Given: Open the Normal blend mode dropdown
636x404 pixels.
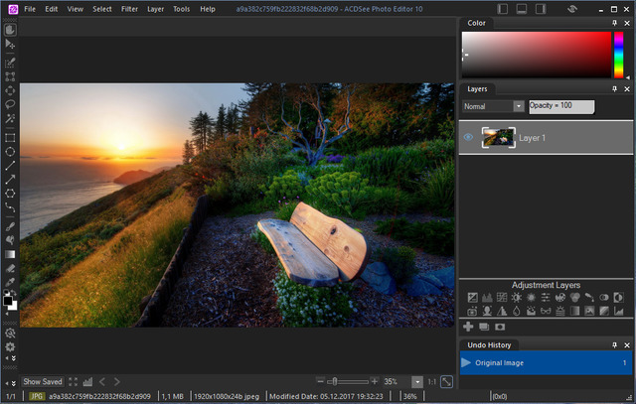Looking at the screenshot, I should tap(519, 106).
